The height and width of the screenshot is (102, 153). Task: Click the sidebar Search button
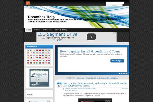[30, 95]
